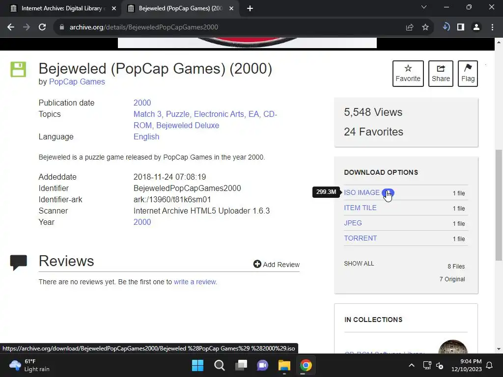The height and width of the screenshot is (377, 503).
Task: Click the 'ark:/13960/t81k6sm01' value
Action: pyautogui.click(x=172, y=200)
